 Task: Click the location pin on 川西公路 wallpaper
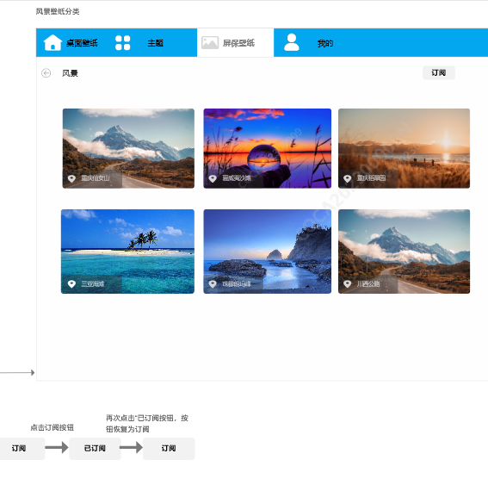[x=347, y=284]
